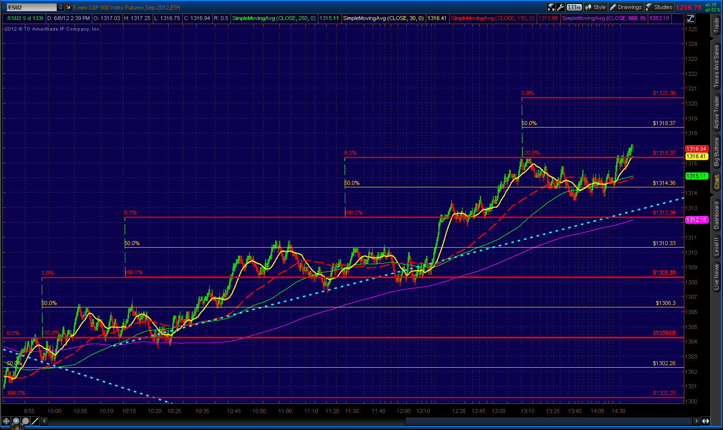Click the C: 1316.94 close value

click(x=197, y=18)
